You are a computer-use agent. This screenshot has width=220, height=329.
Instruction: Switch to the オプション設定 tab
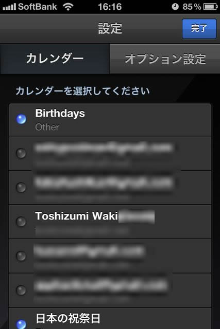(x=165, y=59)
